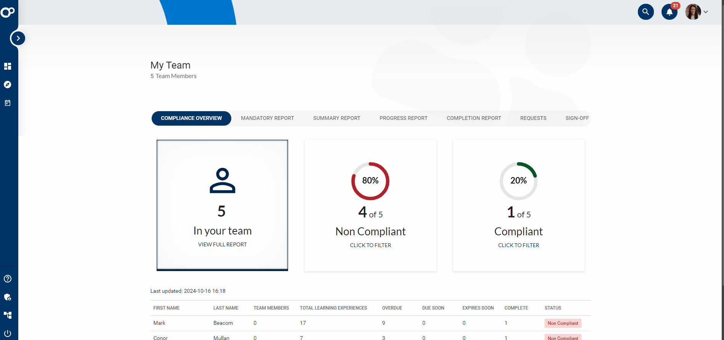Click View Full Report link
Screen dimensions: 724x340
222,244
